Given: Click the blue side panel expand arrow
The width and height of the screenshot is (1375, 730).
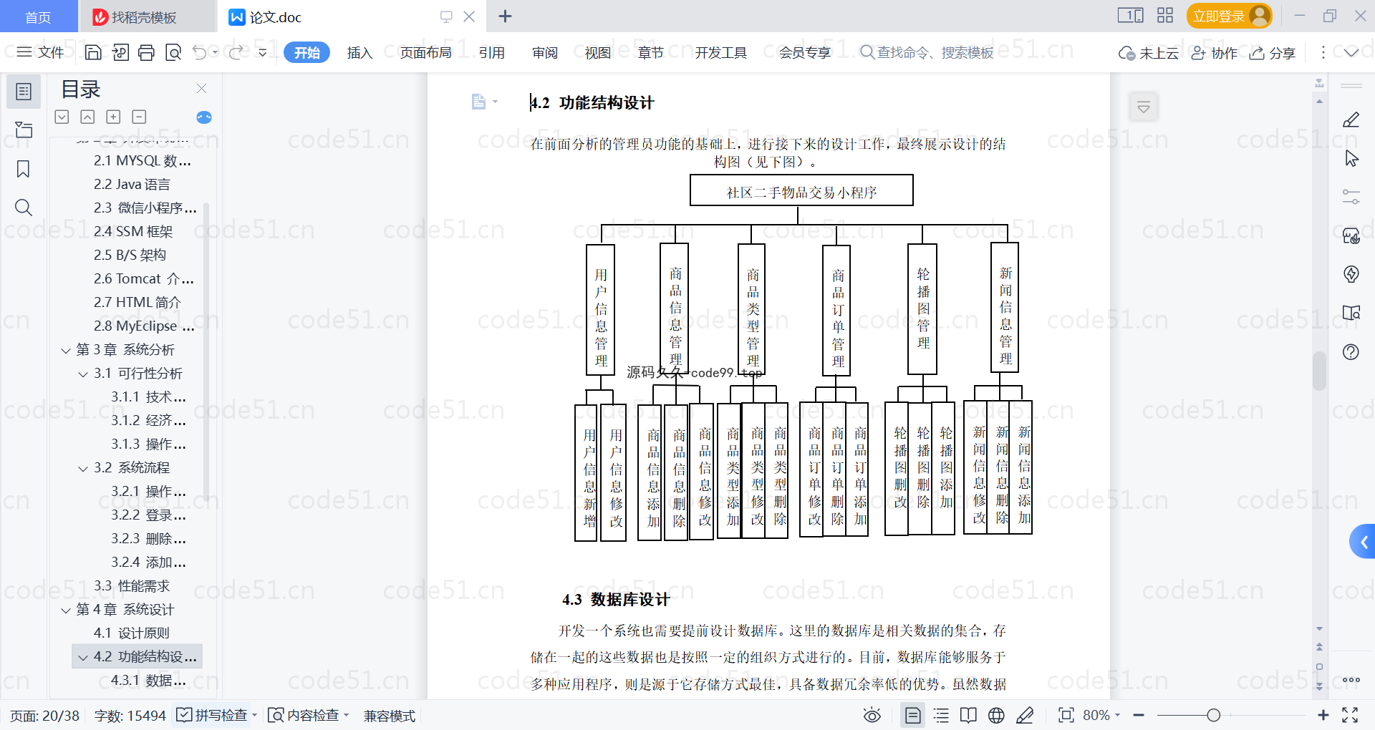Looking at the screenshot, I should click(1364, 542).
